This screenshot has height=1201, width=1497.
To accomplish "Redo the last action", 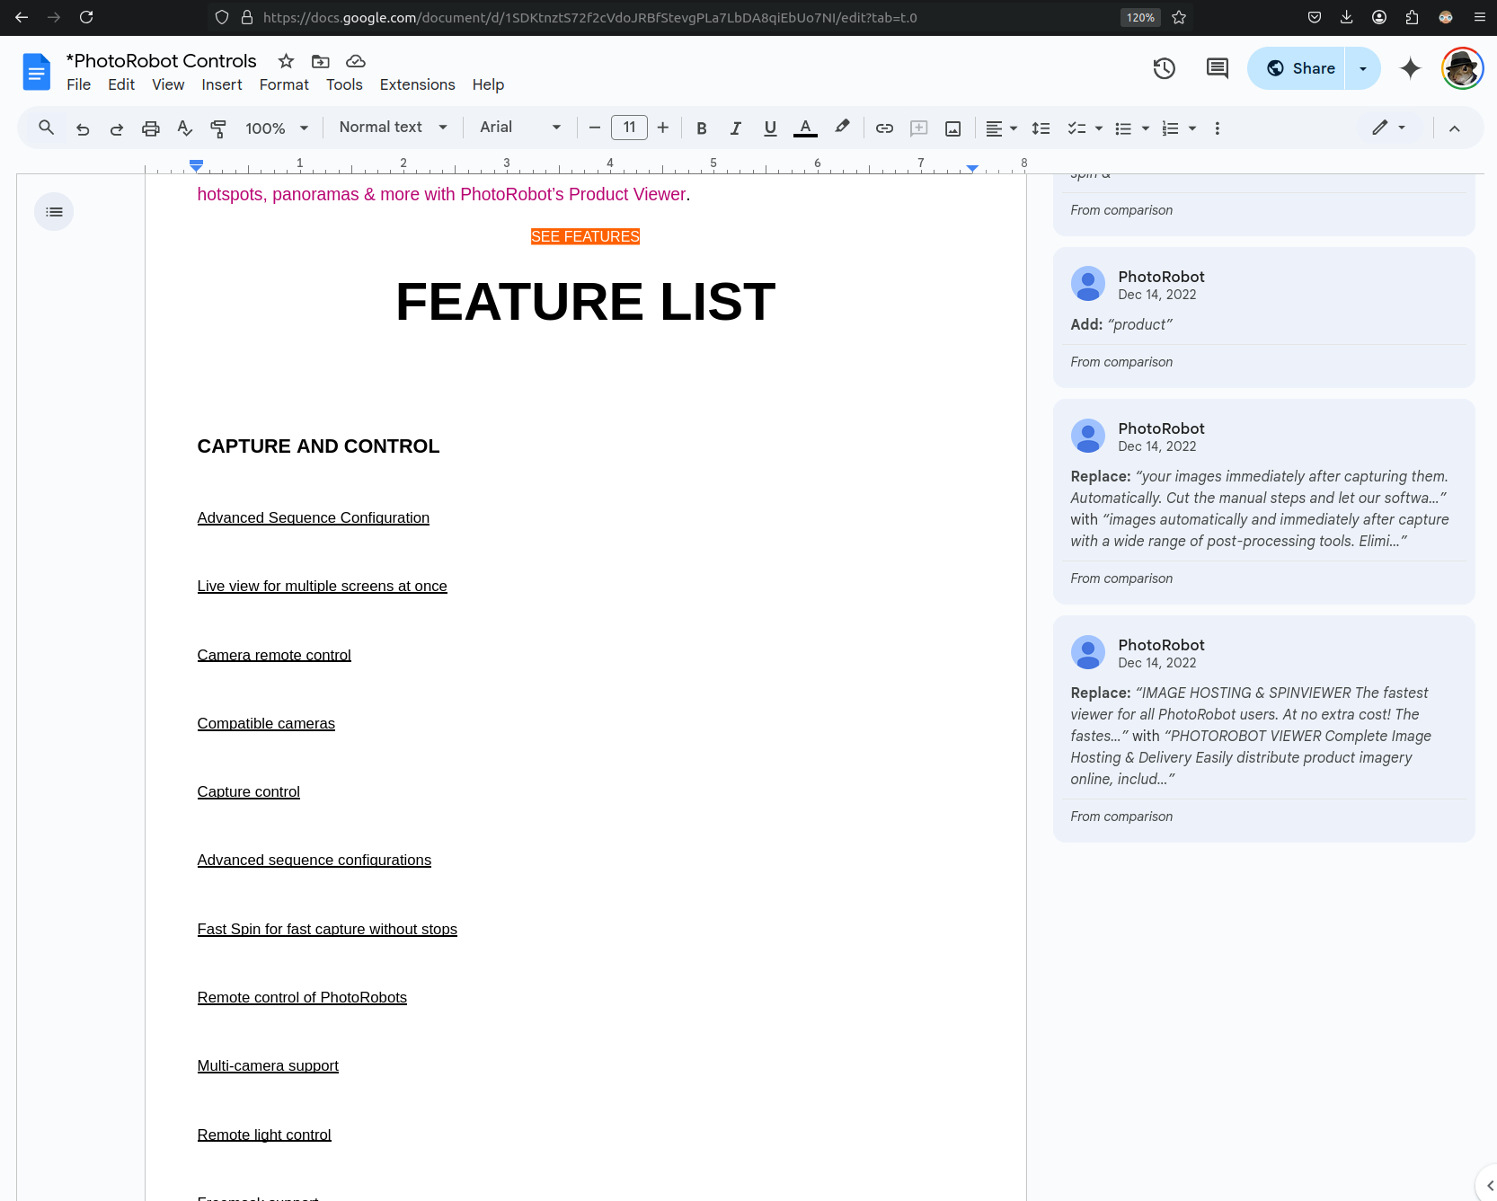I will click(x=117, y=128).
